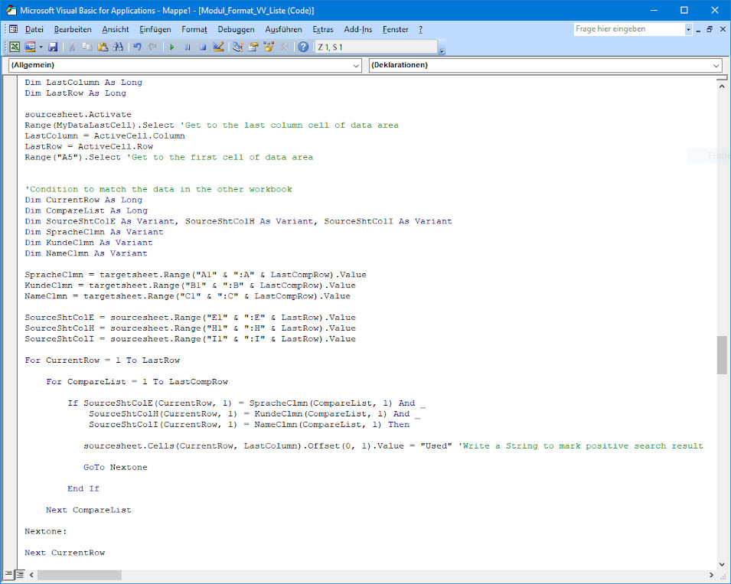Viewport: 731px width, 584px height.
Task: Toggle Design Mode icon in toolbar
Action: 218,47
